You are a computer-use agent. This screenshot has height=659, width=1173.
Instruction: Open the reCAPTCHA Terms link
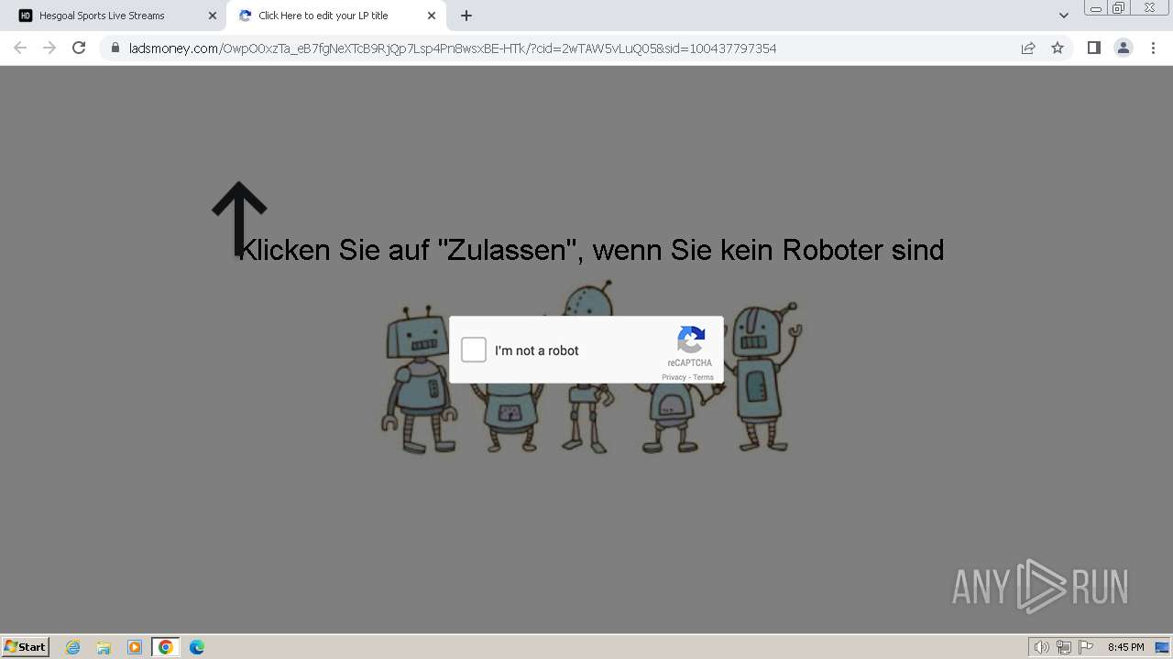703,377
